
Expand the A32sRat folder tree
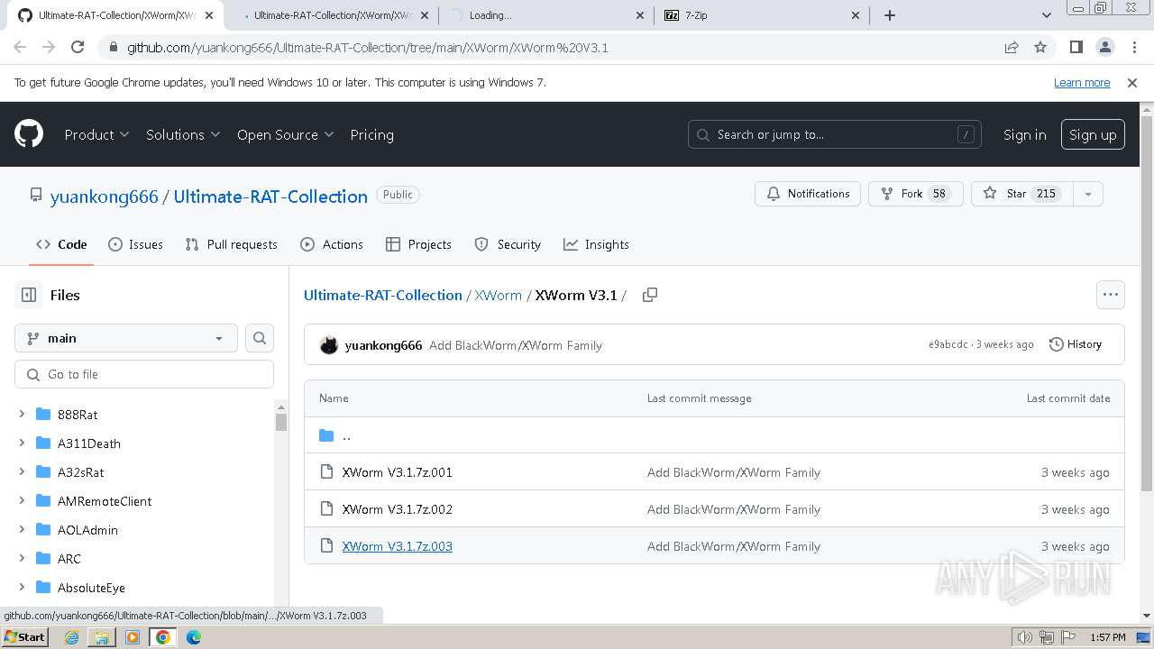pyautogui.click(x=22, y=472)
